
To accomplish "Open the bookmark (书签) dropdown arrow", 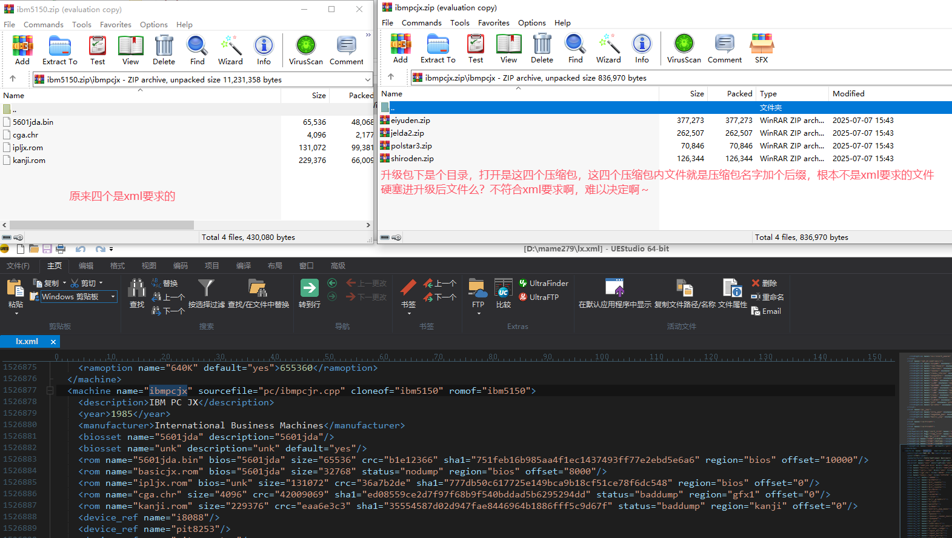I will pos(409,314).
